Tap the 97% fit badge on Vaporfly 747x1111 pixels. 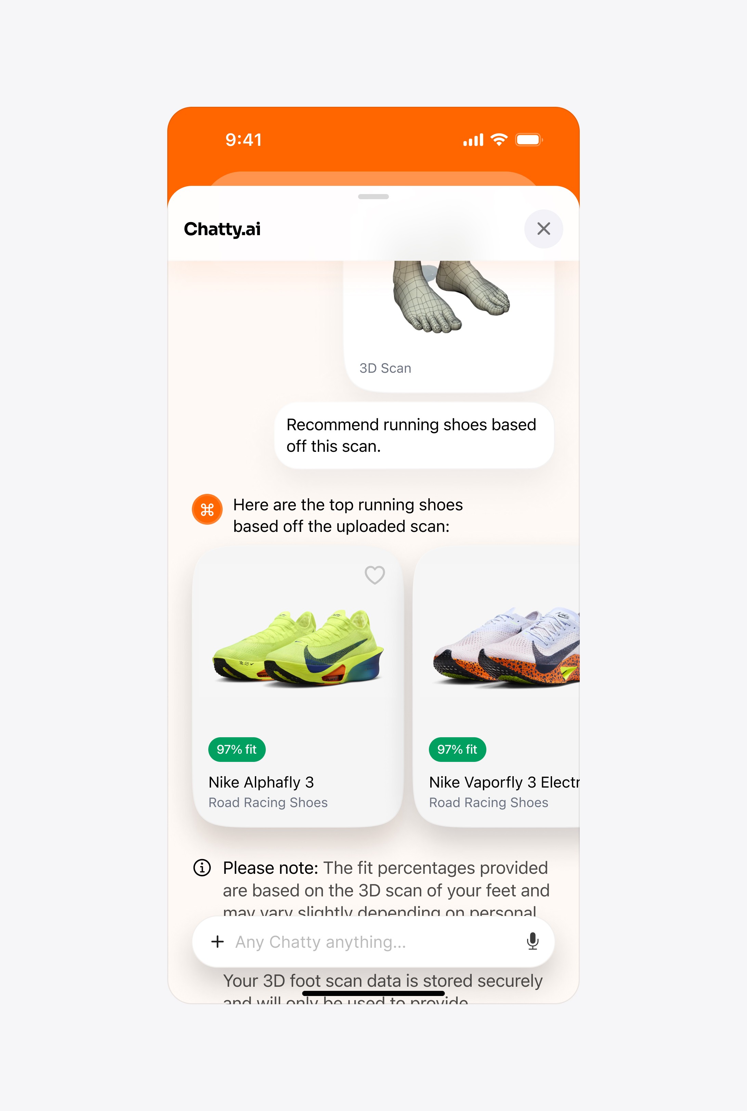click(457, 749)
